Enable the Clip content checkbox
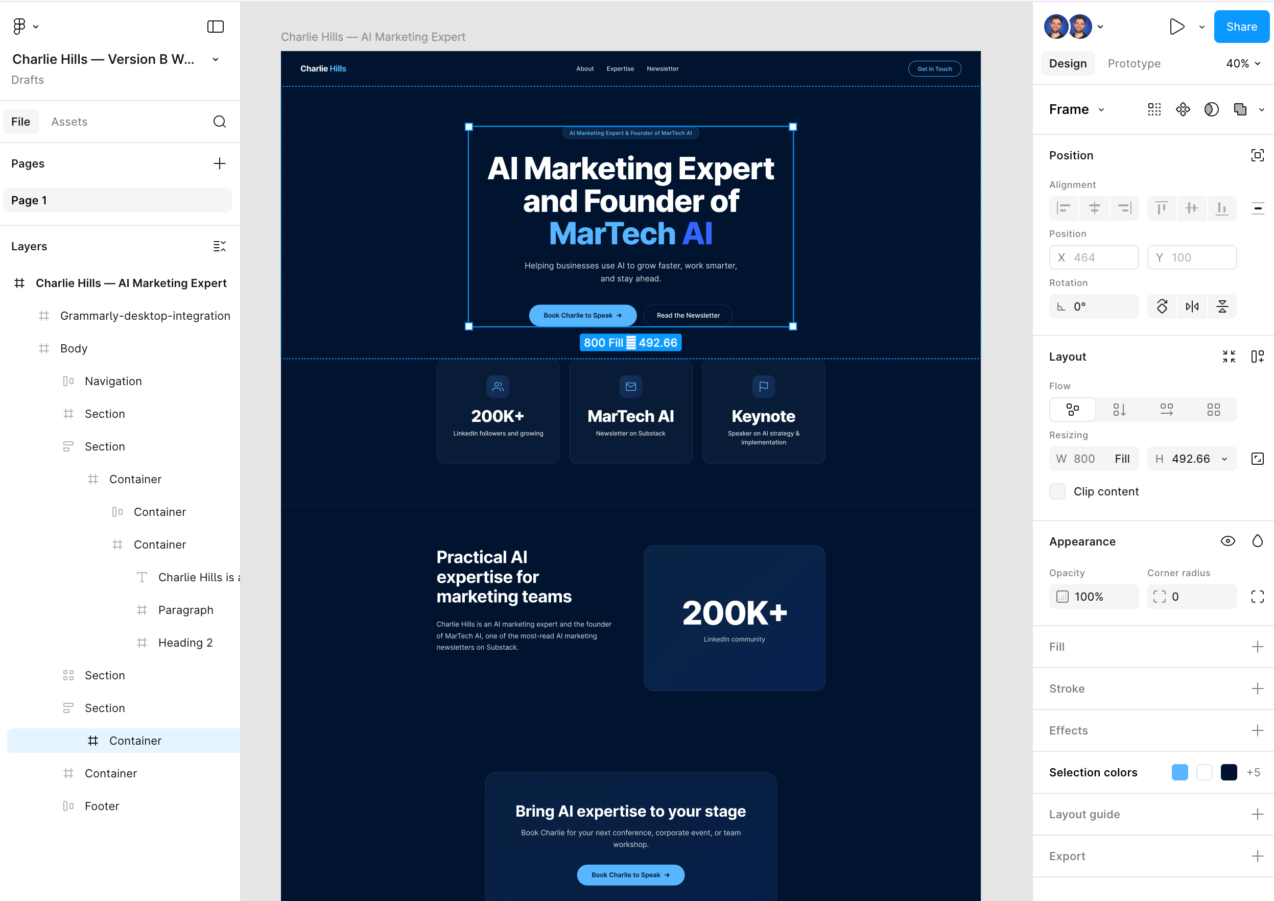This screenshot has width=1274, height=901. pos(1057,491)
